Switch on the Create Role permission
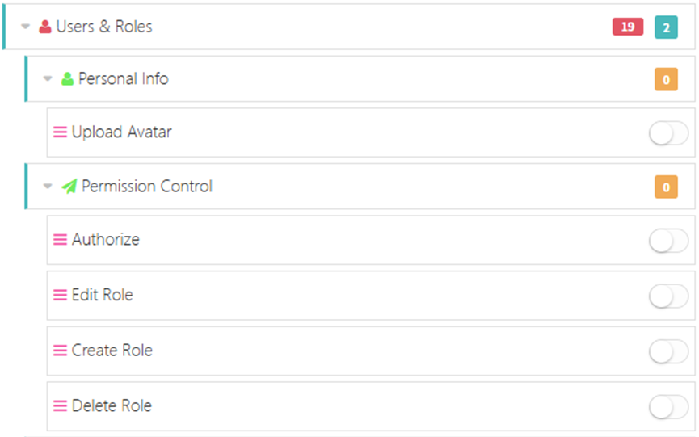The image size is (699, 437). 668,351
